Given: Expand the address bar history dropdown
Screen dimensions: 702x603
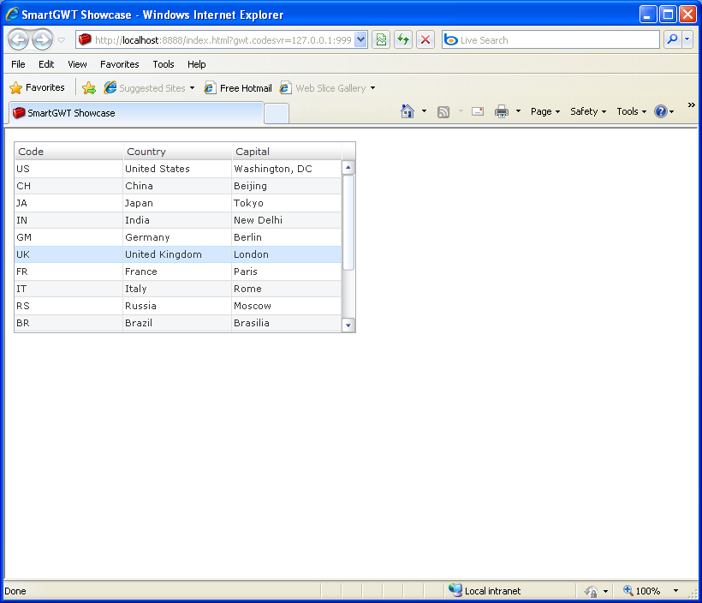Looking at the screenshot, I should click(x=361, y=40).
